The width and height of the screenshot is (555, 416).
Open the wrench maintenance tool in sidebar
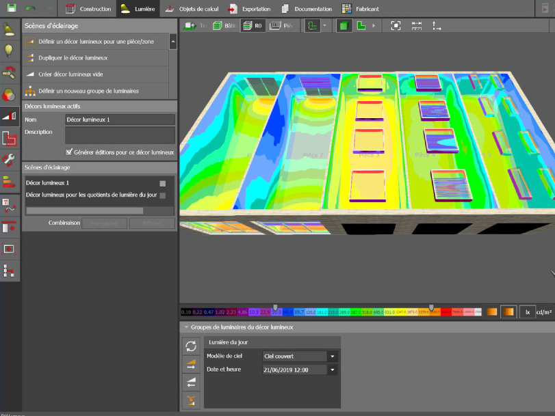10,161
